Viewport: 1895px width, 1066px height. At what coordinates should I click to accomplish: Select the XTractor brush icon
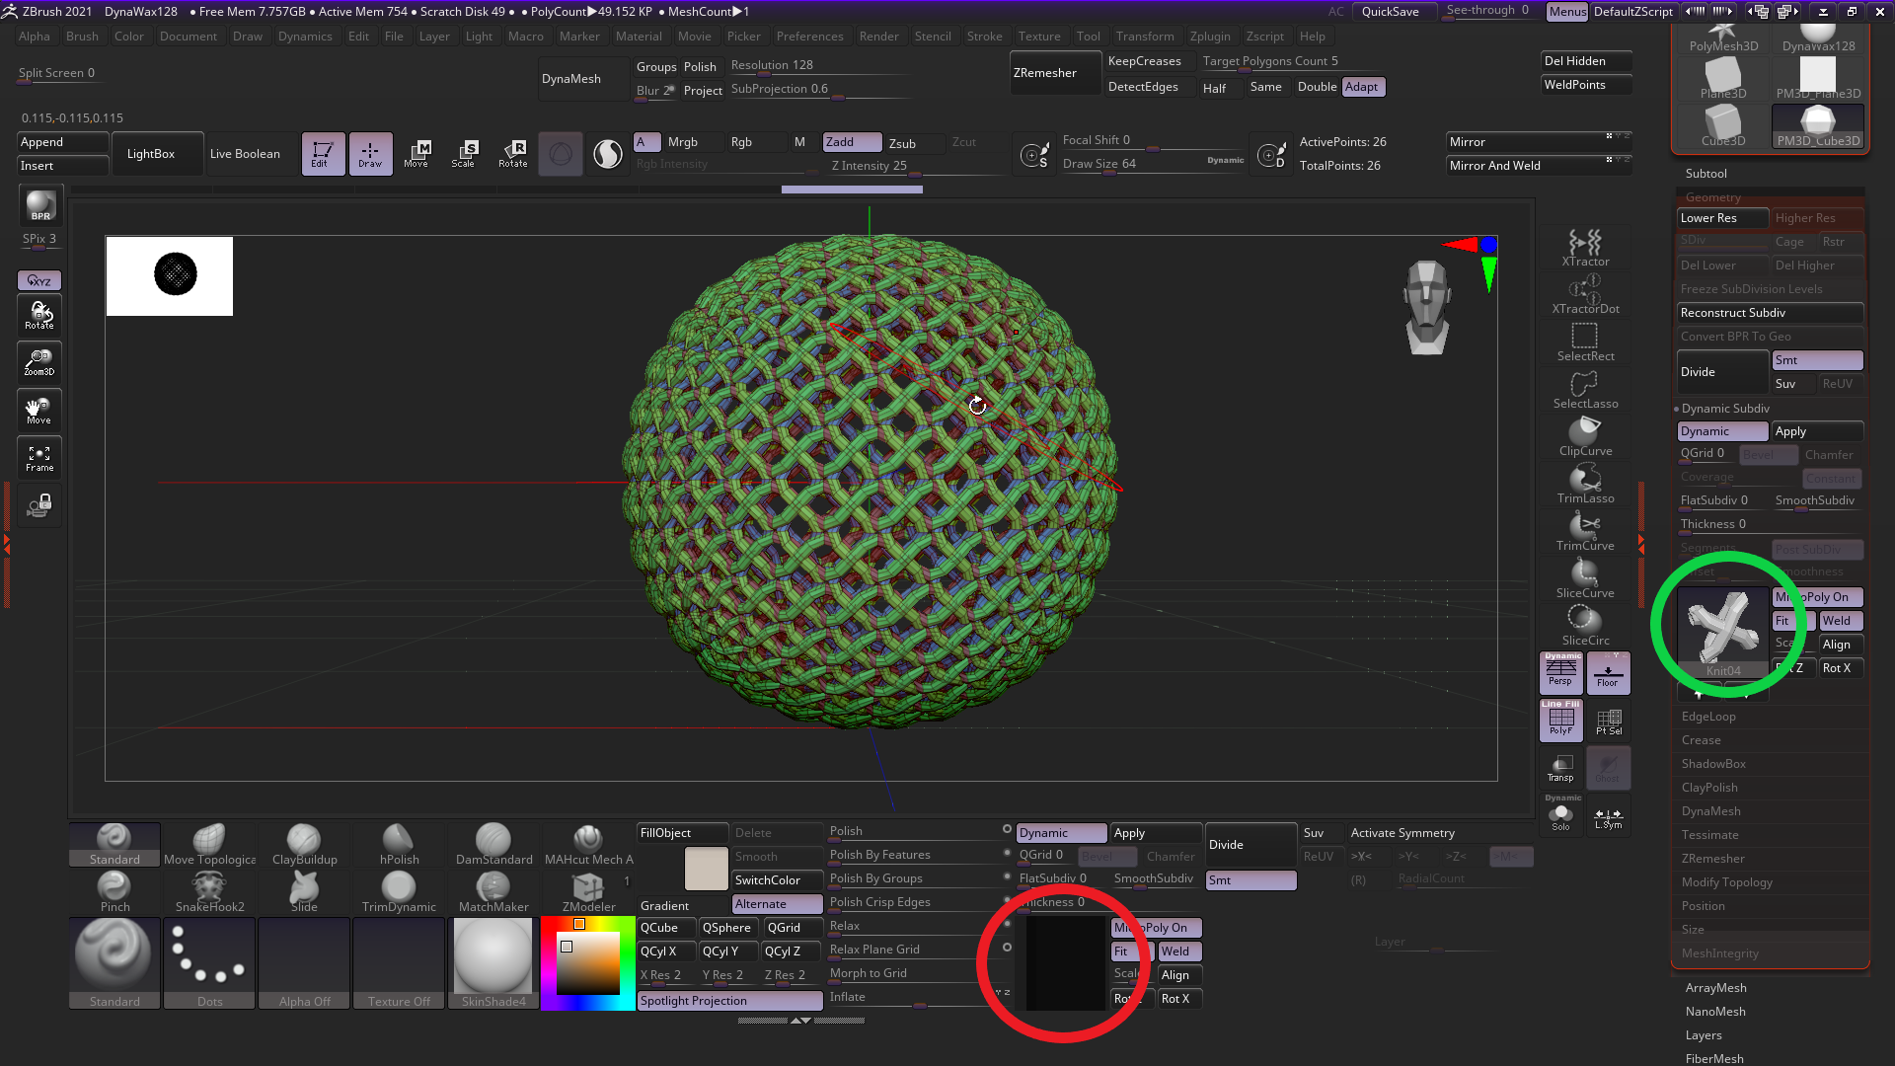coord(1585,247)
